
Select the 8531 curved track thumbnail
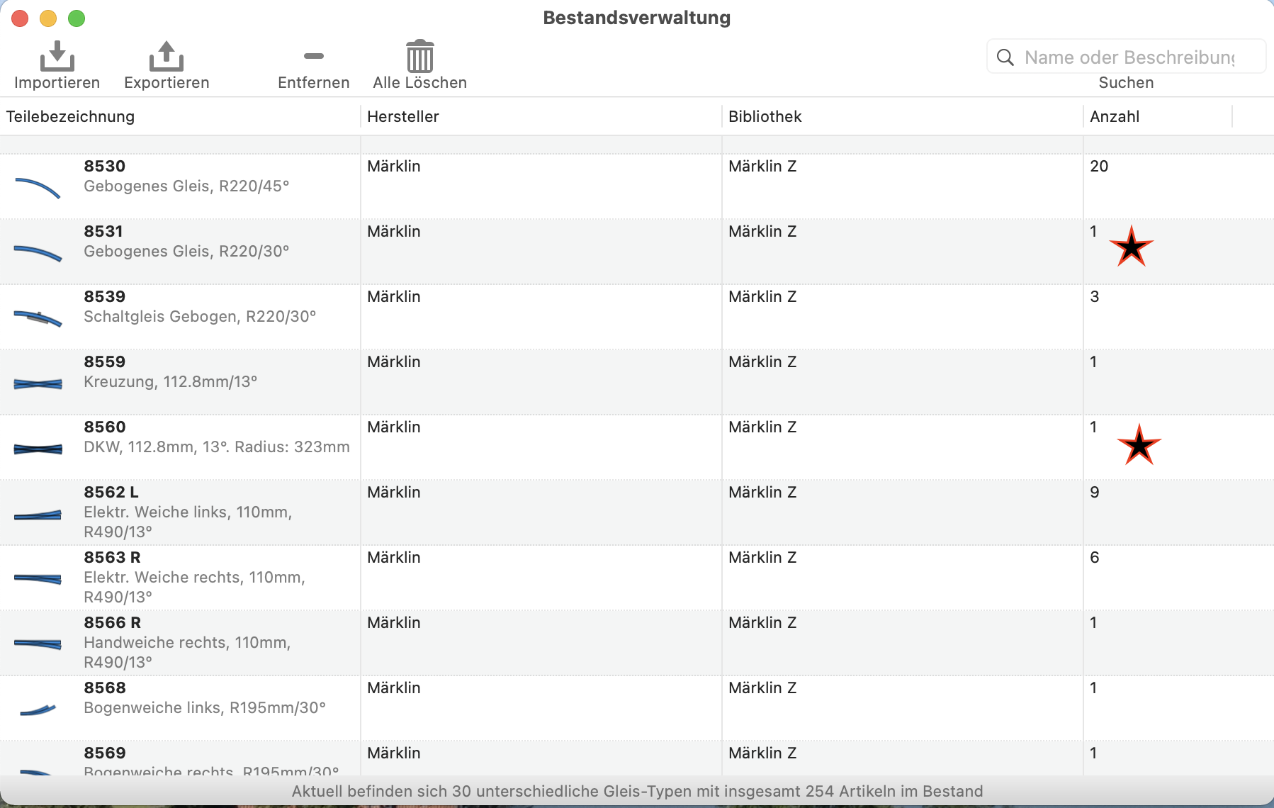click(x=38, y=253)
